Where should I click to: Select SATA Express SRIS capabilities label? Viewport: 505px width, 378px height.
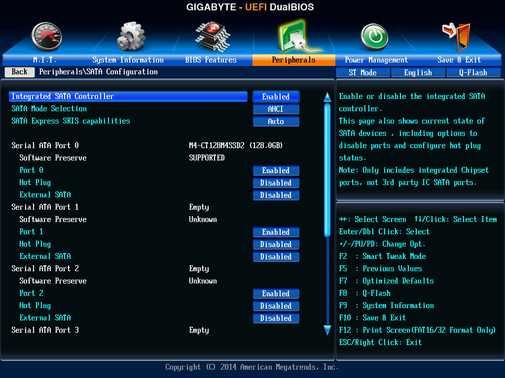(71, 121)
